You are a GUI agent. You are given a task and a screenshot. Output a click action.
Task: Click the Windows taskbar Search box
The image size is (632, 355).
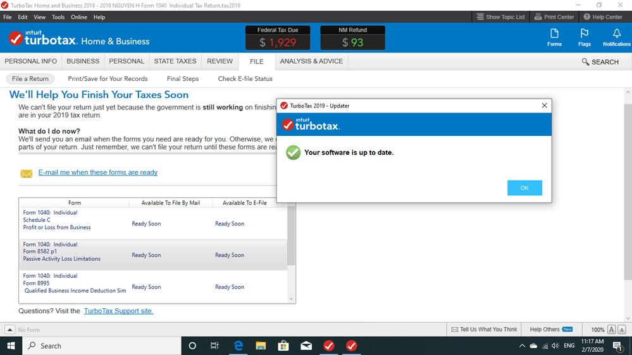[x=102, y=346]
